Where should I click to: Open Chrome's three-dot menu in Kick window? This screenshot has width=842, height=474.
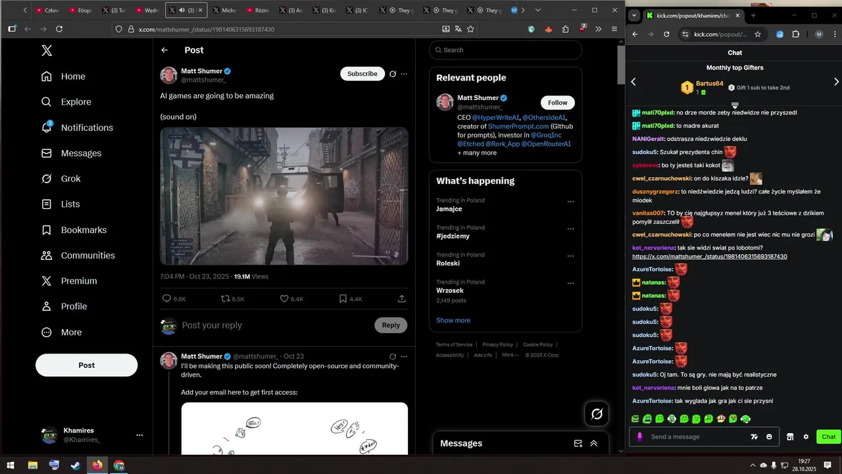point(834,34)
